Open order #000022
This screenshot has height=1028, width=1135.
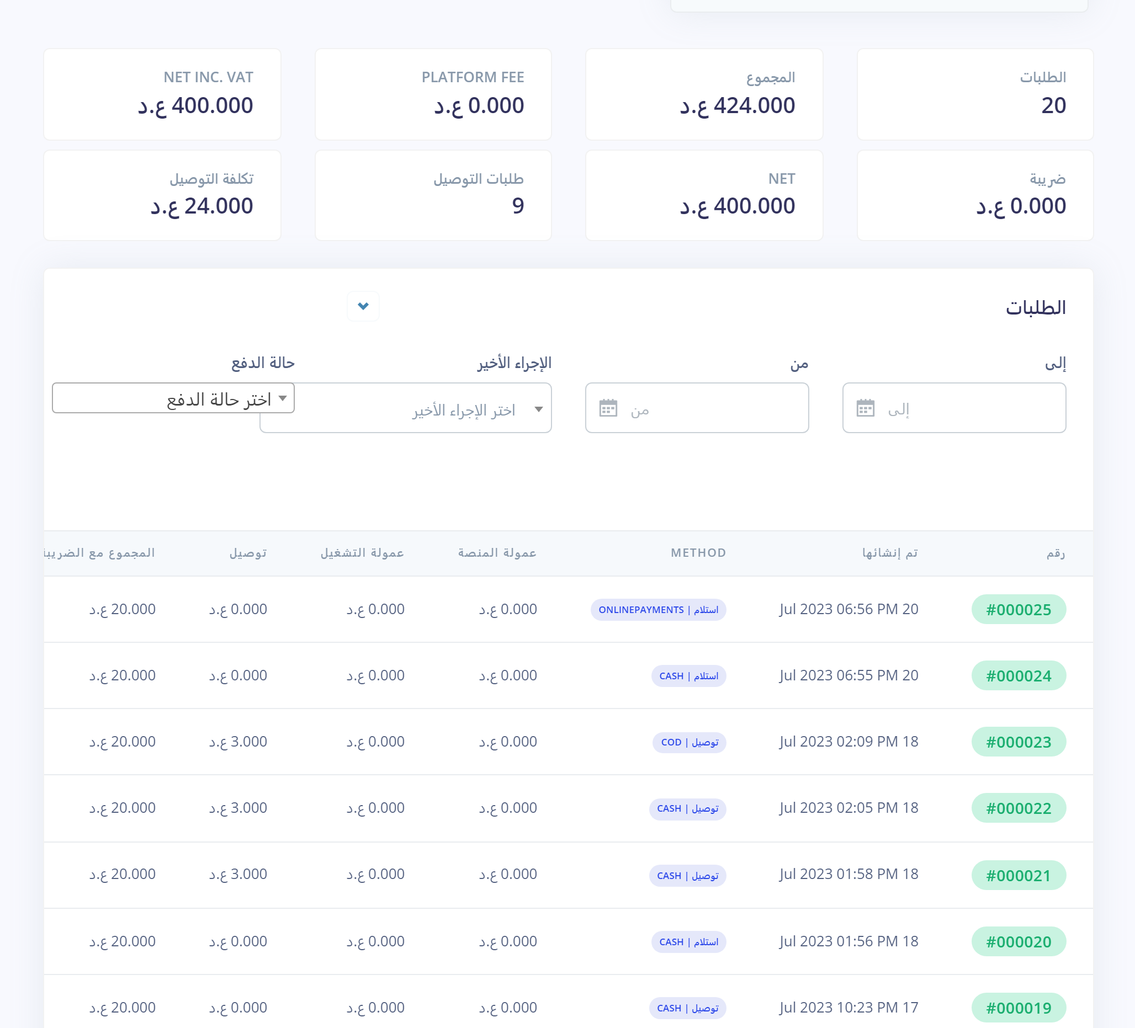(x=1018, y=808)
